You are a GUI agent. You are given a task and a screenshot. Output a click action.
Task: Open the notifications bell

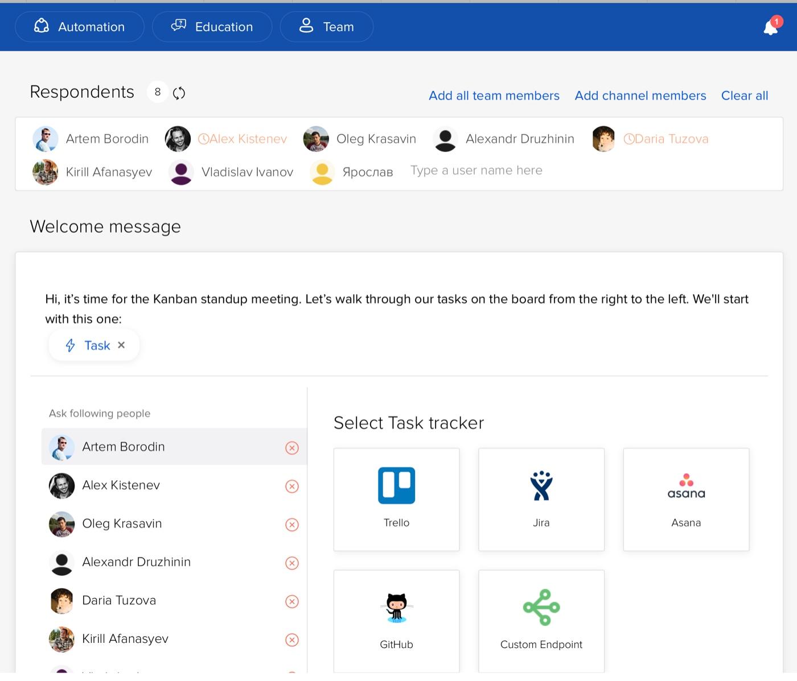pyautogui.click(x=771, y=27)
